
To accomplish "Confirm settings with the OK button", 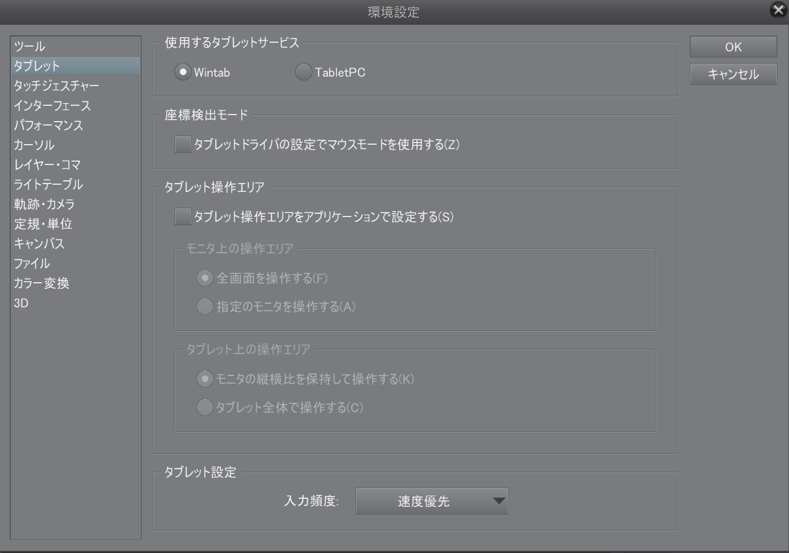I will [733, 47].
